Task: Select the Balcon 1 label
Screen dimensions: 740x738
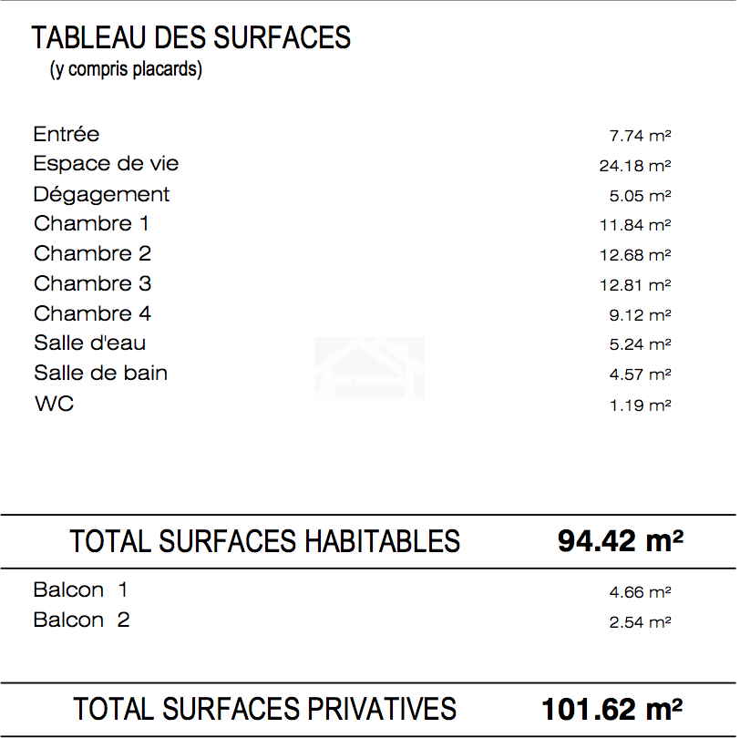Action: click(x=80, y=590)
